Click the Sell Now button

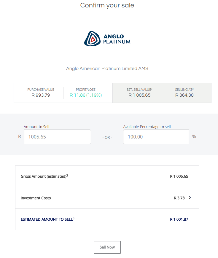pyautogui.click(x=107, y=247)
